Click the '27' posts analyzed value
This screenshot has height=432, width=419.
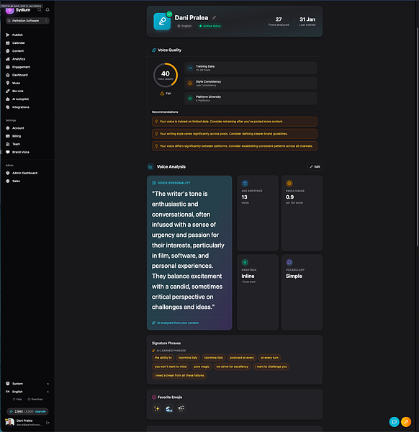tap(279, 19)
